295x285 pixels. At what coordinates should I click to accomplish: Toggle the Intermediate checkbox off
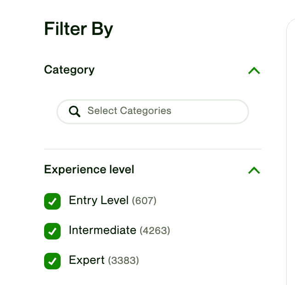[52, 231]
